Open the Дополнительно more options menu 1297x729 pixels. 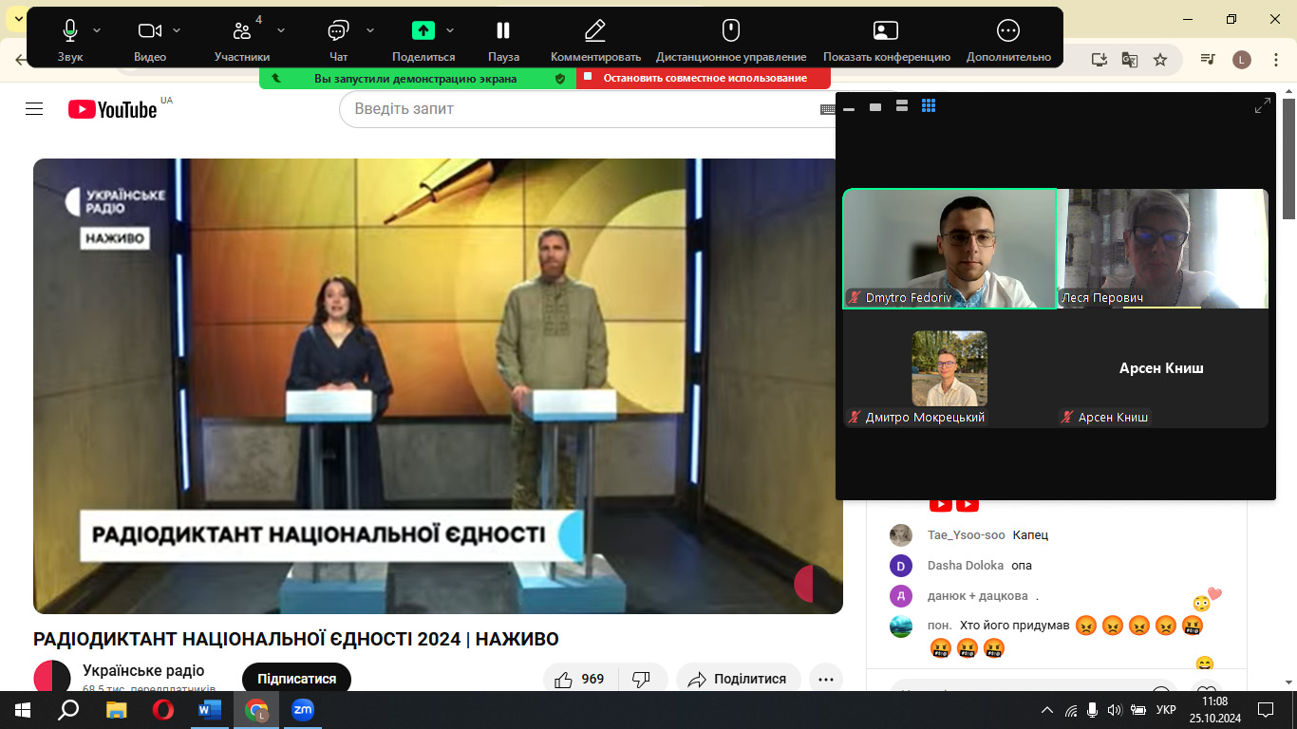(1008, 31)
